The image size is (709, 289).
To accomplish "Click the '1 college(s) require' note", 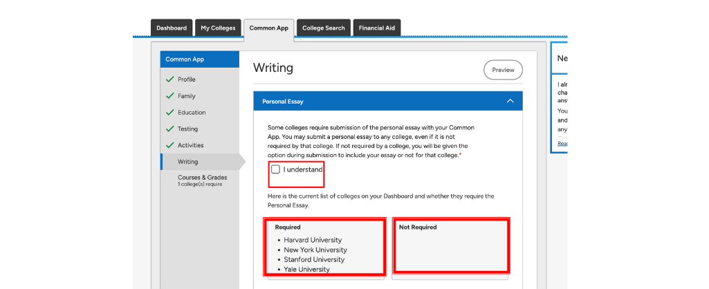I will [200, 185].
